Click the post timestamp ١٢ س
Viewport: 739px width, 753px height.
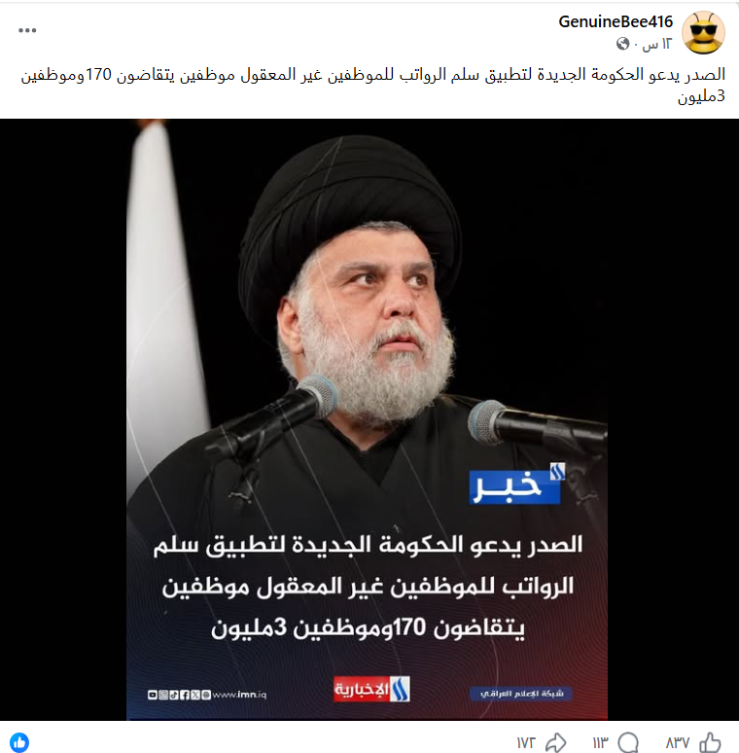coord(657,44)
